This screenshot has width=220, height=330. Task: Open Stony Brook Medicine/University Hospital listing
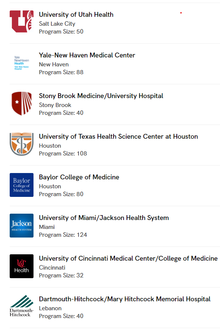101,96
